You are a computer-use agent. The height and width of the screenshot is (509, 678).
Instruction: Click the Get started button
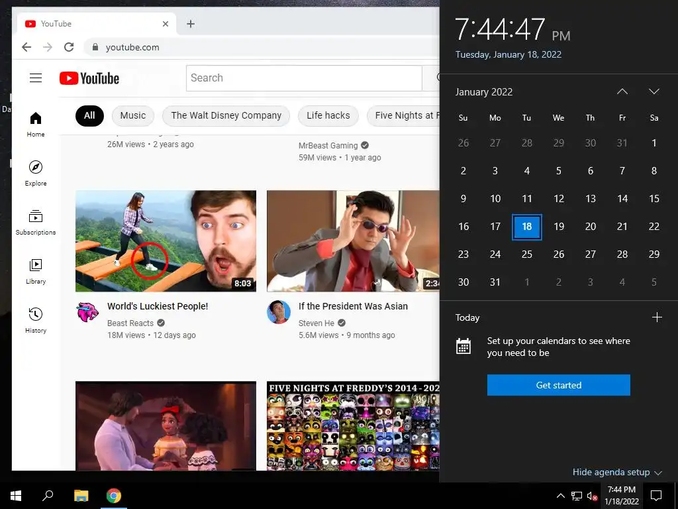coord(559,385)
